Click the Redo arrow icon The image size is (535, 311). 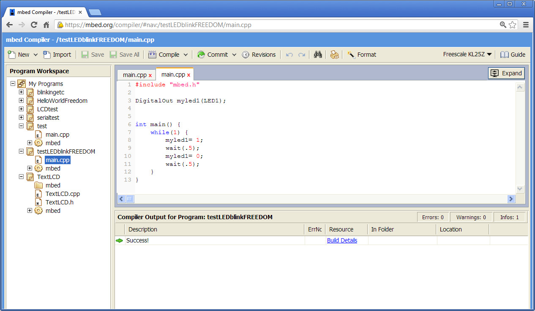(x=302, y=55)
